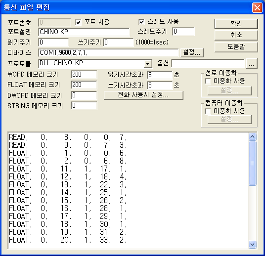Click the scroll down arrow in list
The height and width of the screenshot is (256, 265).
click(252, 244)
